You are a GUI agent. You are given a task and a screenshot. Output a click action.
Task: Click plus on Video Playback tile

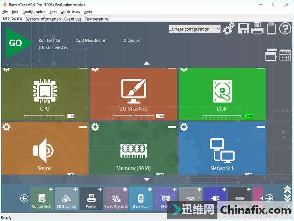point(125,189)
